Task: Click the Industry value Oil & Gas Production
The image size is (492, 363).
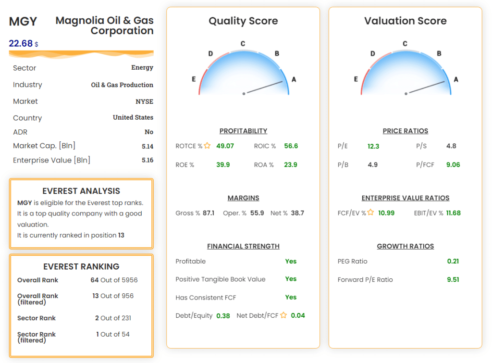Action: coord(122,85)
